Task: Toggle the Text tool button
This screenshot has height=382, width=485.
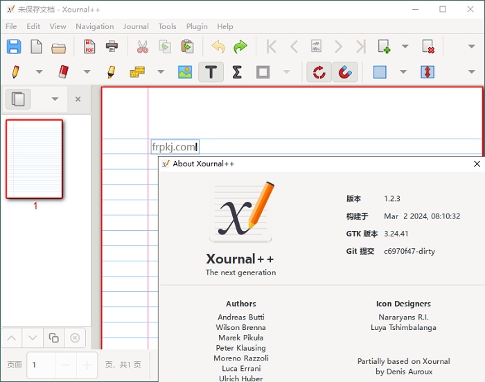Action: click(211, 72)
